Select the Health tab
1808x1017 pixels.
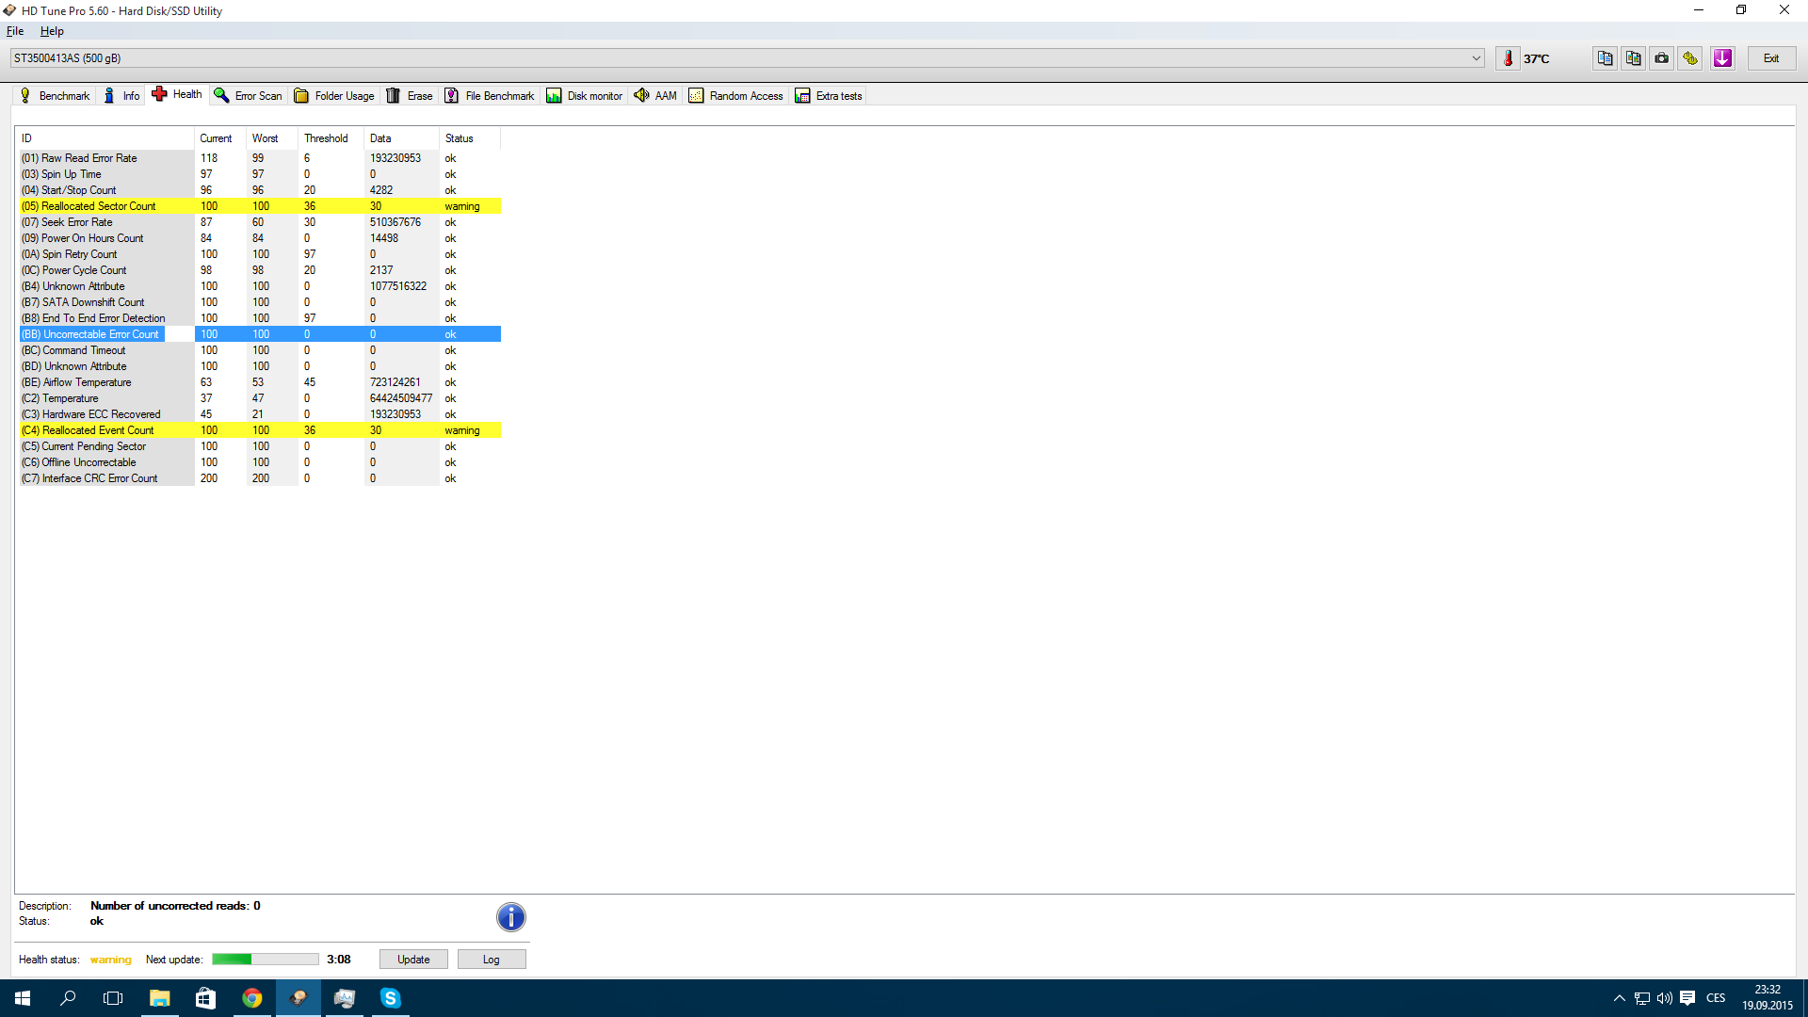point(177,94)
